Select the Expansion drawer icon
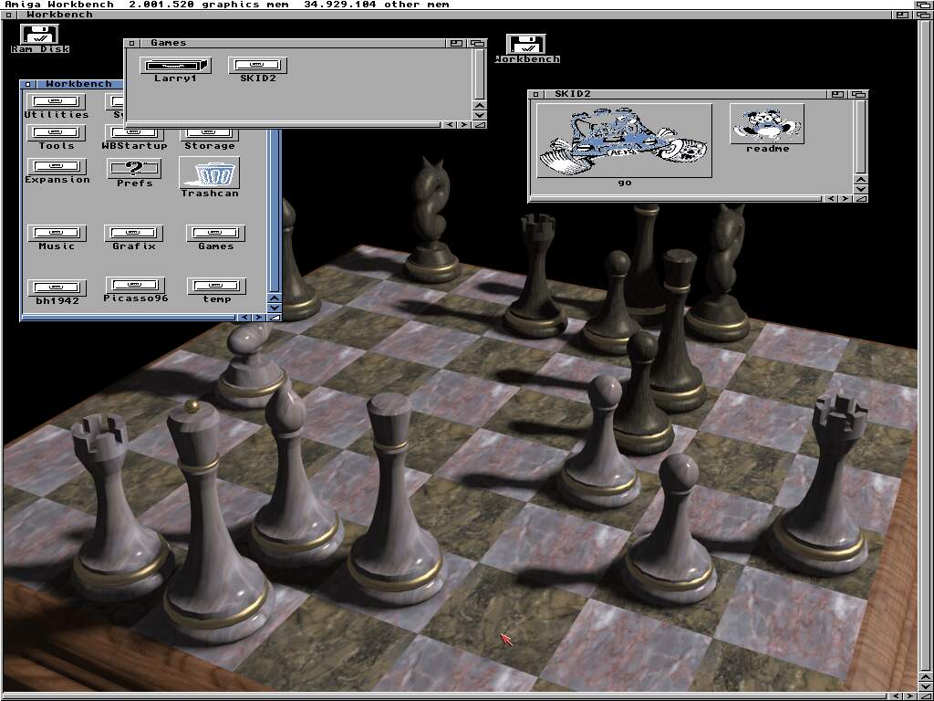The image size is (934, 701). 57,166
